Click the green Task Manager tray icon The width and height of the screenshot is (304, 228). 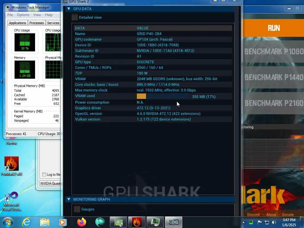[251, 222]
